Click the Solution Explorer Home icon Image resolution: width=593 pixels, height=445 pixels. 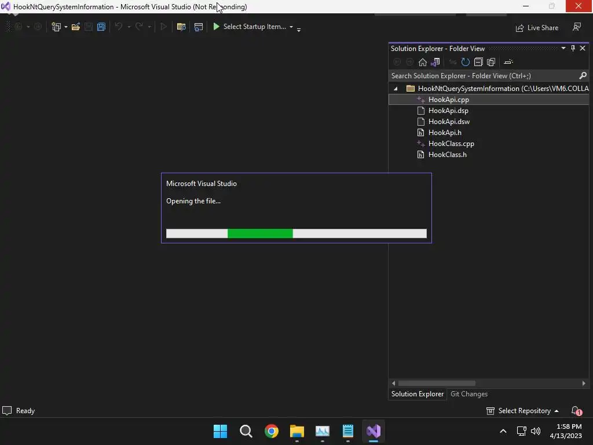[x=422, y=62]
